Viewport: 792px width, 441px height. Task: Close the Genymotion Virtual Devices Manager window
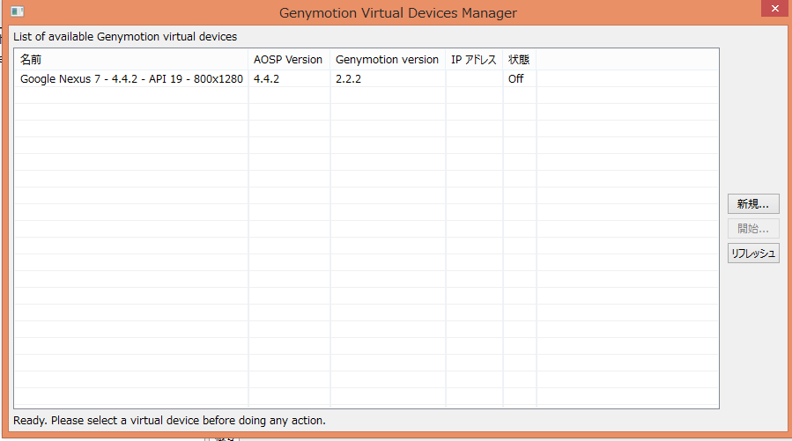pyautogui.click(x=775, y=9)
